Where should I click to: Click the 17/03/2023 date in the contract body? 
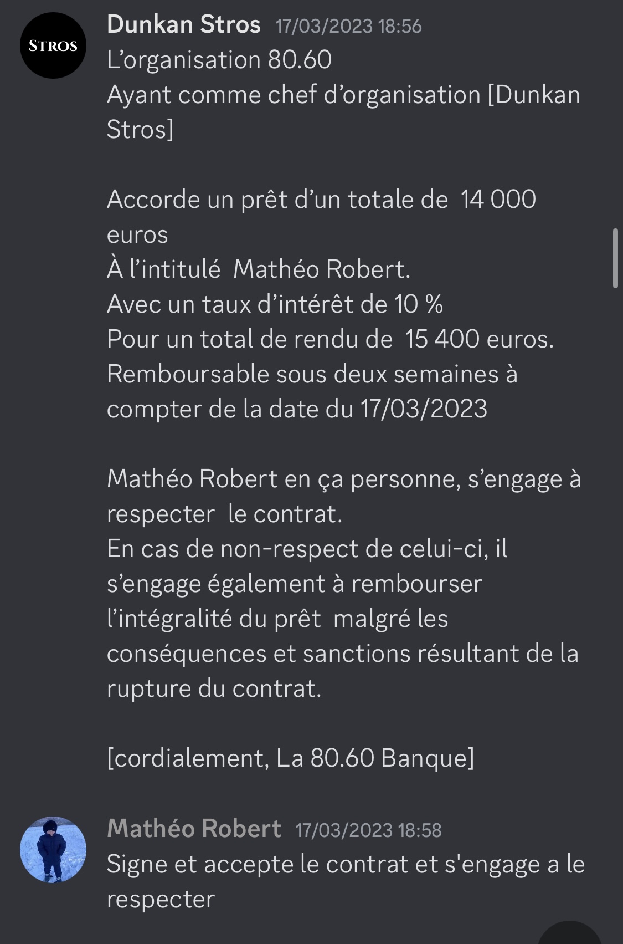424,409
